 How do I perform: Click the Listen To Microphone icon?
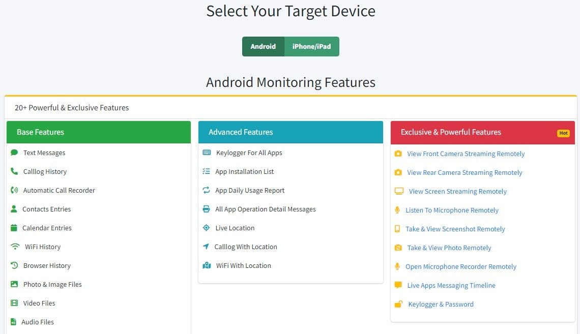[x=397, y=210]
